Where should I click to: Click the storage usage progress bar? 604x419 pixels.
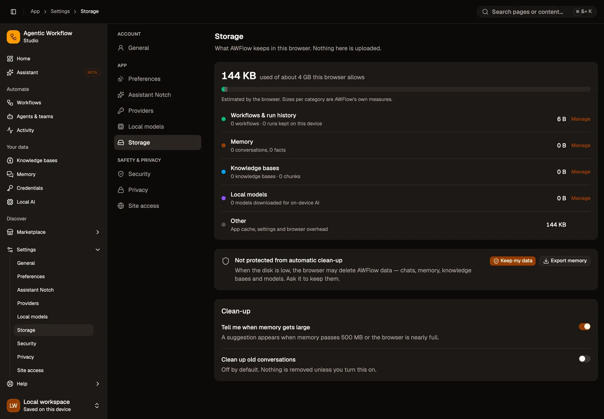(406, 89)
